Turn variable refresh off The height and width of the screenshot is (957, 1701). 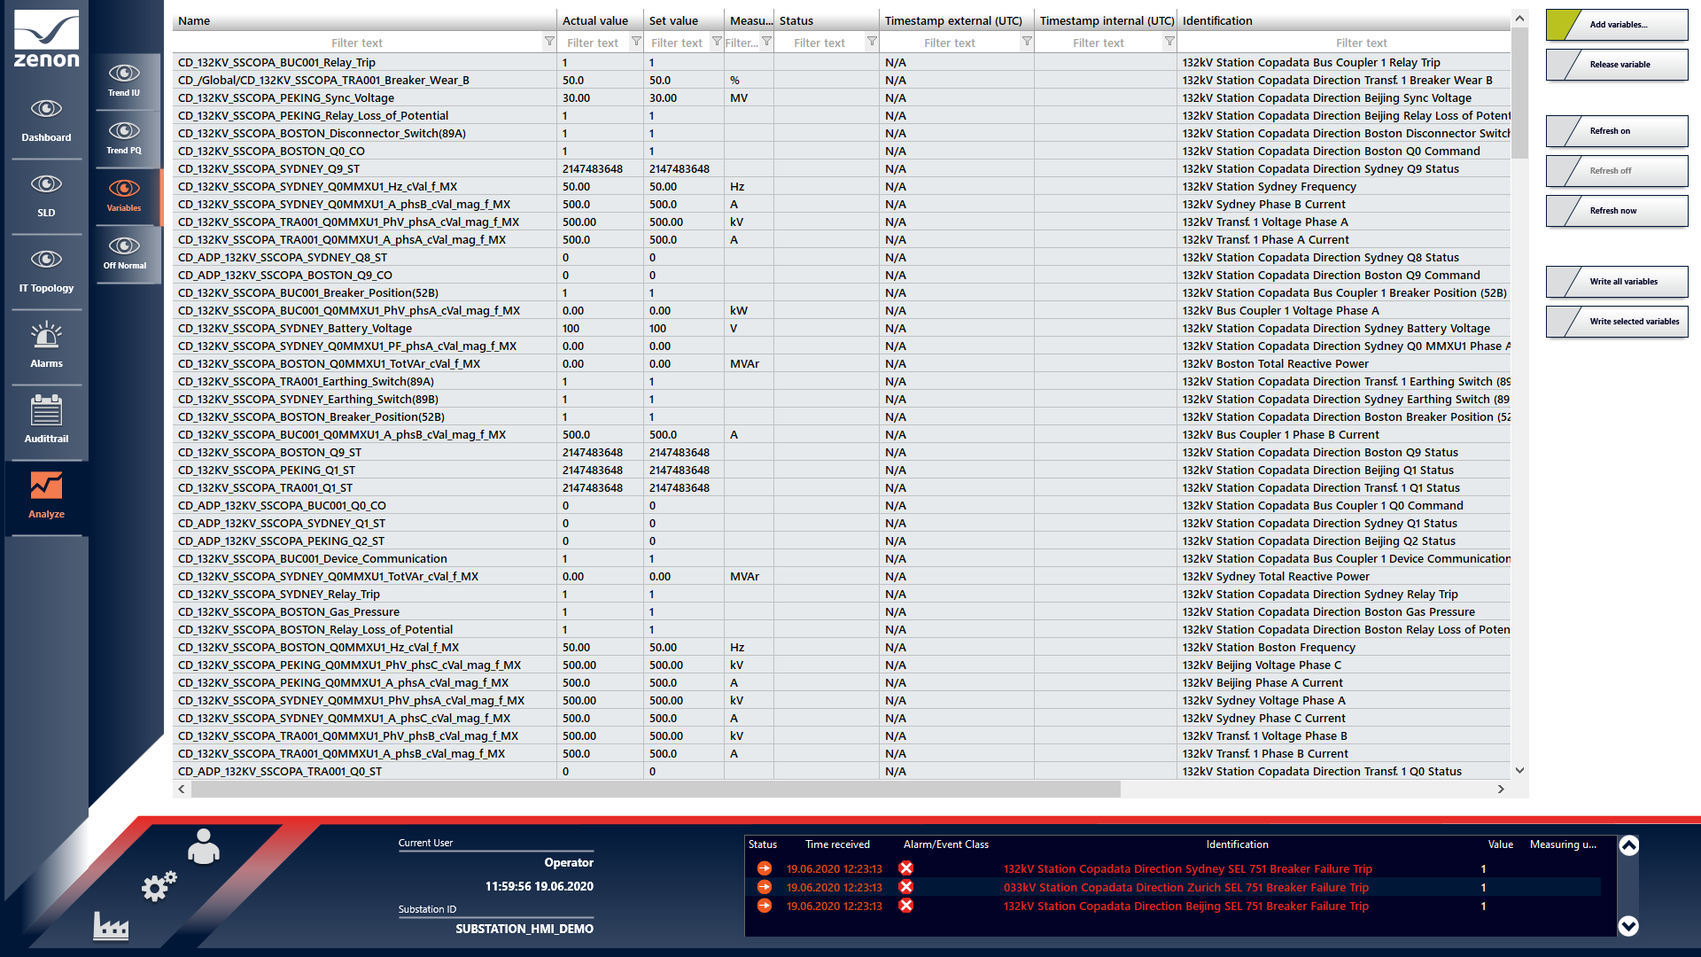tap(1617, 171)
